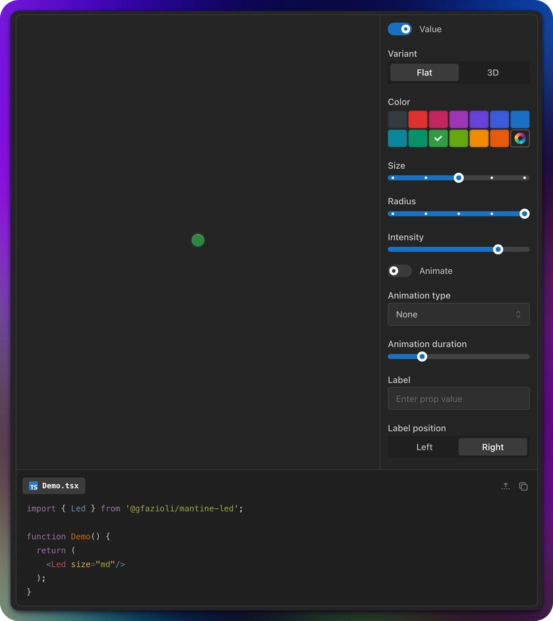Click the Led size="md" code line
The height and width of the screenshot is (621, 553).
86,564
